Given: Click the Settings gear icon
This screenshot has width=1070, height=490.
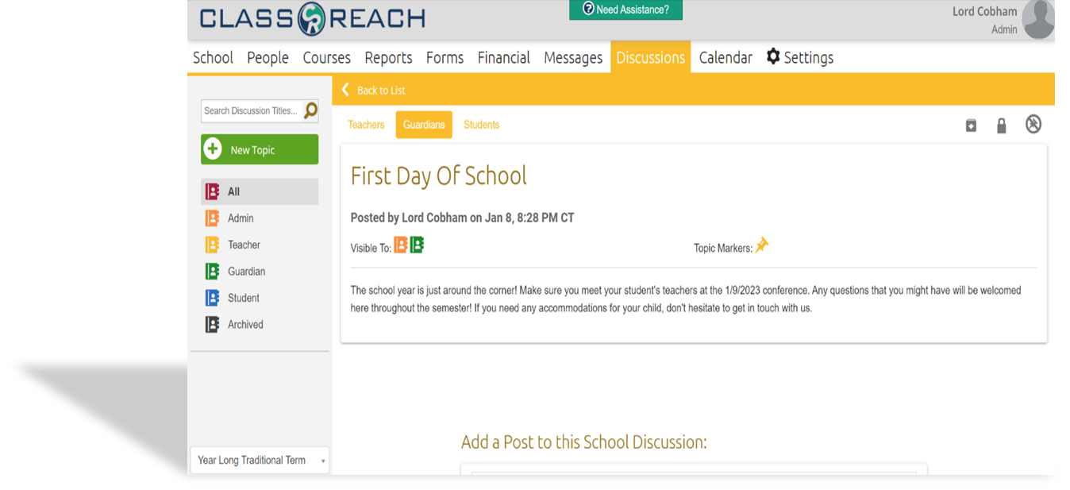Looking at the screenshot, I should pos(773,56).
